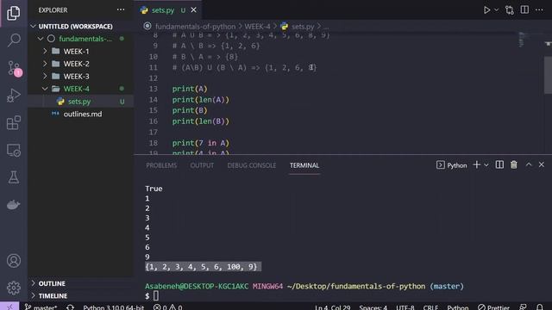
Task: Open the Explorer view in activity bar
Action: [14, 13]
